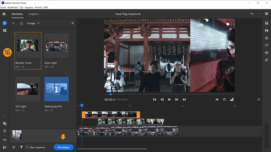Screen dimensions: 271x152
Task: Click the Travel Vlog: Sequenz 01 title
Action: 128,14
